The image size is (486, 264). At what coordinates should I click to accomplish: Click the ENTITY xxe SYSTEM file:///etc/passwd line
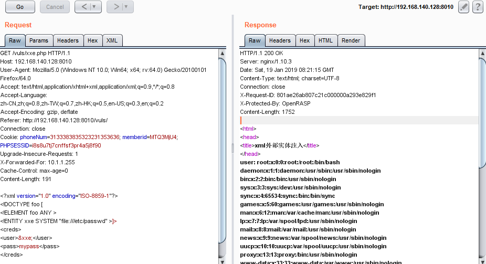pos(58,221)
